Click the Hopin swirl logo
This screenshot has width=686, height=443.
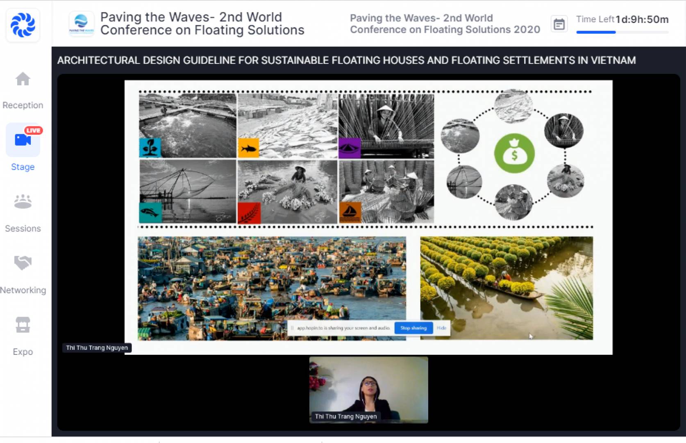23,25
